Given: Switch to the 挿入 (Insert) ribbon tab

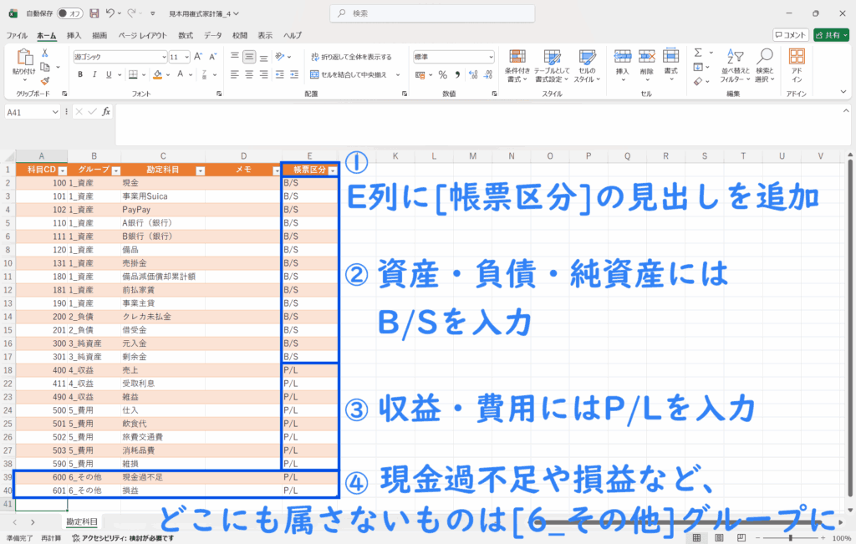Looking at the screenshot, I should click(x=74, y=35).
